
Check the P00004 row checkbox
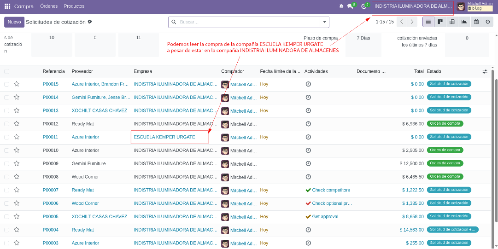click(6, 230)
